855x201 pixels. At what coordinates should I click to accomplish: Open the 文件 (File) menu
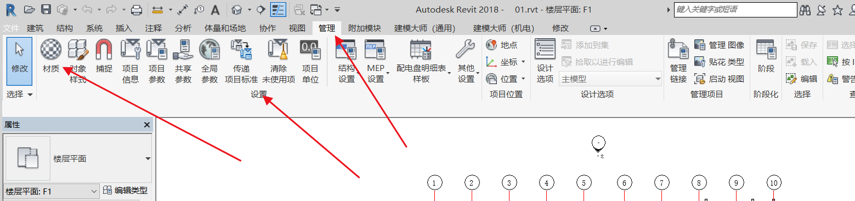[x=11, y=28]
